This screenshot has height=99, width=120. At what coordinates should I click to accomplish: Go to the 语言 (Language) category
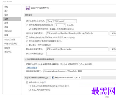(6, 27)
